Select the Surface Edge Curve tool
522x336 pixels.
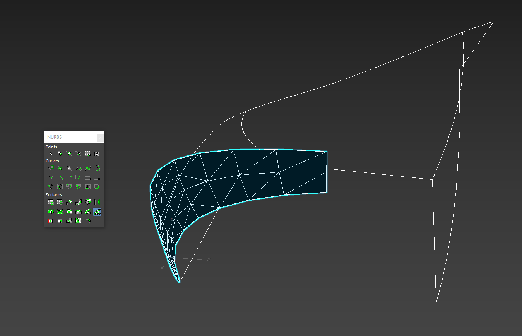pos(97,187)
